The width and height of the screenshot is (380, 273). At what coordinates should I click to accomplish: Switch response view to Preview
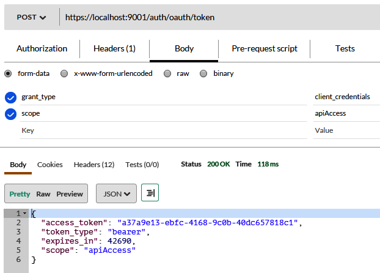[x=70, y=193]
